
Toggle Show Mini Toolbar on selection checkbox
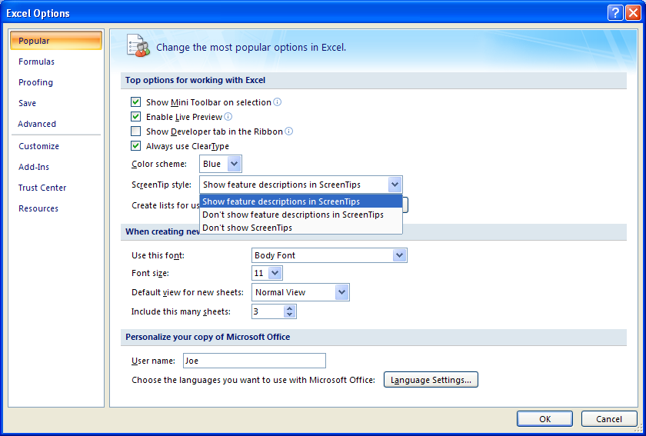tap(135, 102)
